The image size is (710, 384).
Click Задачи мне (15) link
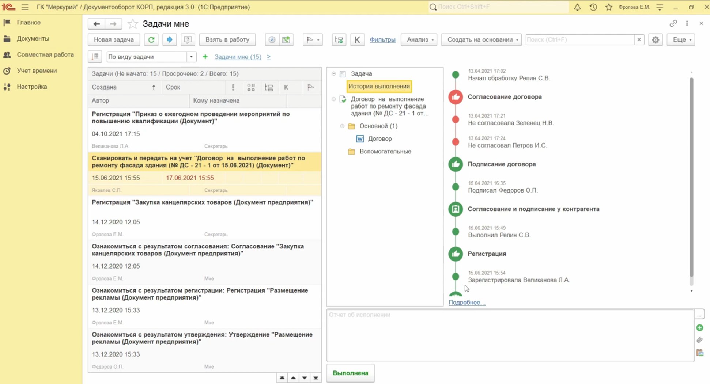tap(238, 57)
